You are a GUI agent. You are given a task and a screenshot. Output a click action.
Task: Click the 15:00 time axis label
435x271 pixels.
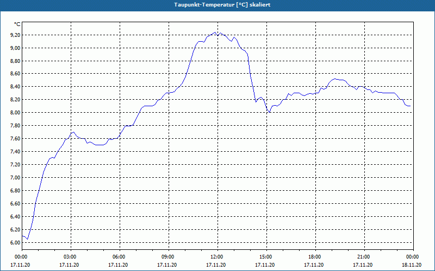(x=266, y=257)
